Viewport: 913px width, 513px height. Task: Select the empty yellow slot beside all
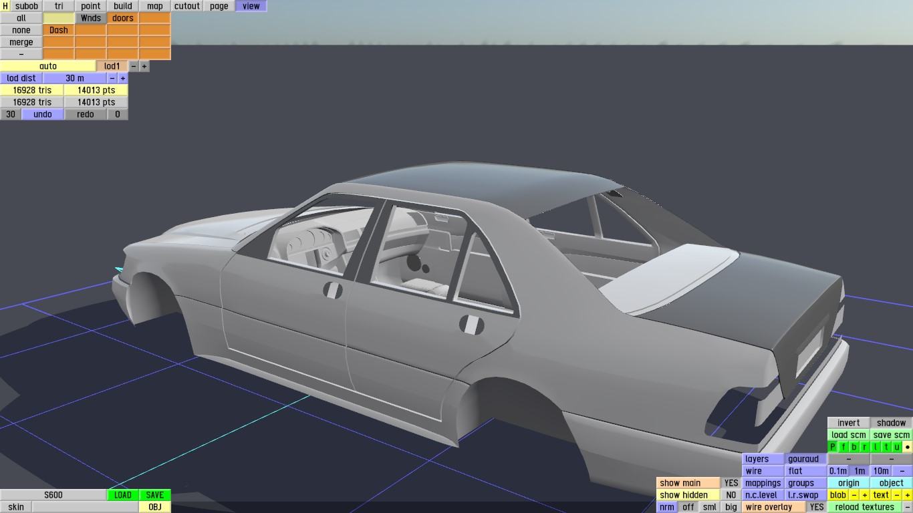tap(59, 18)
